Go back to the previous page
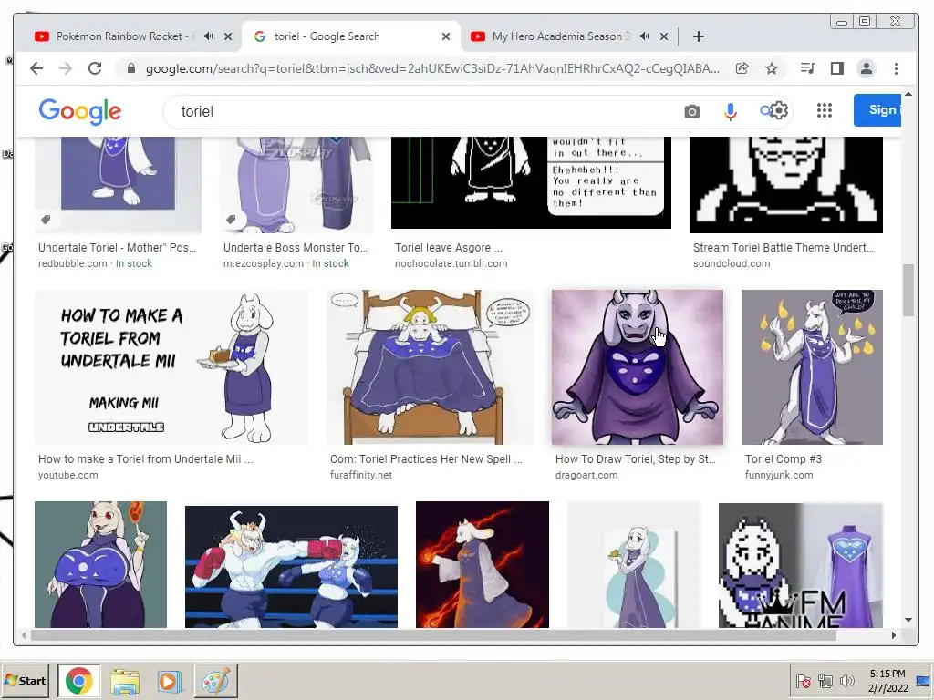The width and height of the screenshot is (934, 700). pyautogui.click(x=36, y=68)
